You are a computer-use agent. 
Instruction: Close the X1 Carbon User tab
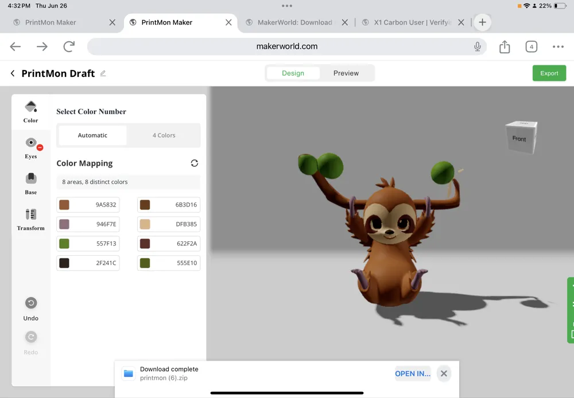tap(461, 22)
